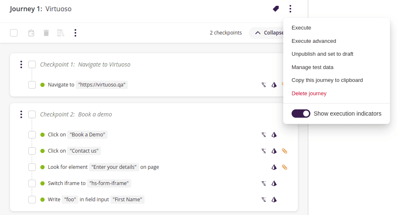397x215 pixels.
Task: Click the side-effects icon on Switch iframe step
Action: click(x=264, y=183)
